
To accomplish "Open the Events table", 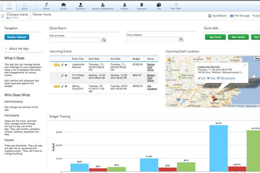I will 46,6.
